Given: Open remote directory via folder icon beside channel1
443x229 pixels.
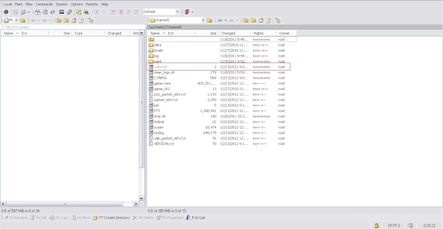Looking at the screenshot, I should (209, 20).
